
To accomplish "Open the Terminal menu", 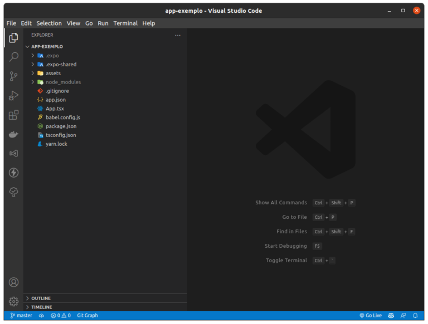I will pos(125,23).
